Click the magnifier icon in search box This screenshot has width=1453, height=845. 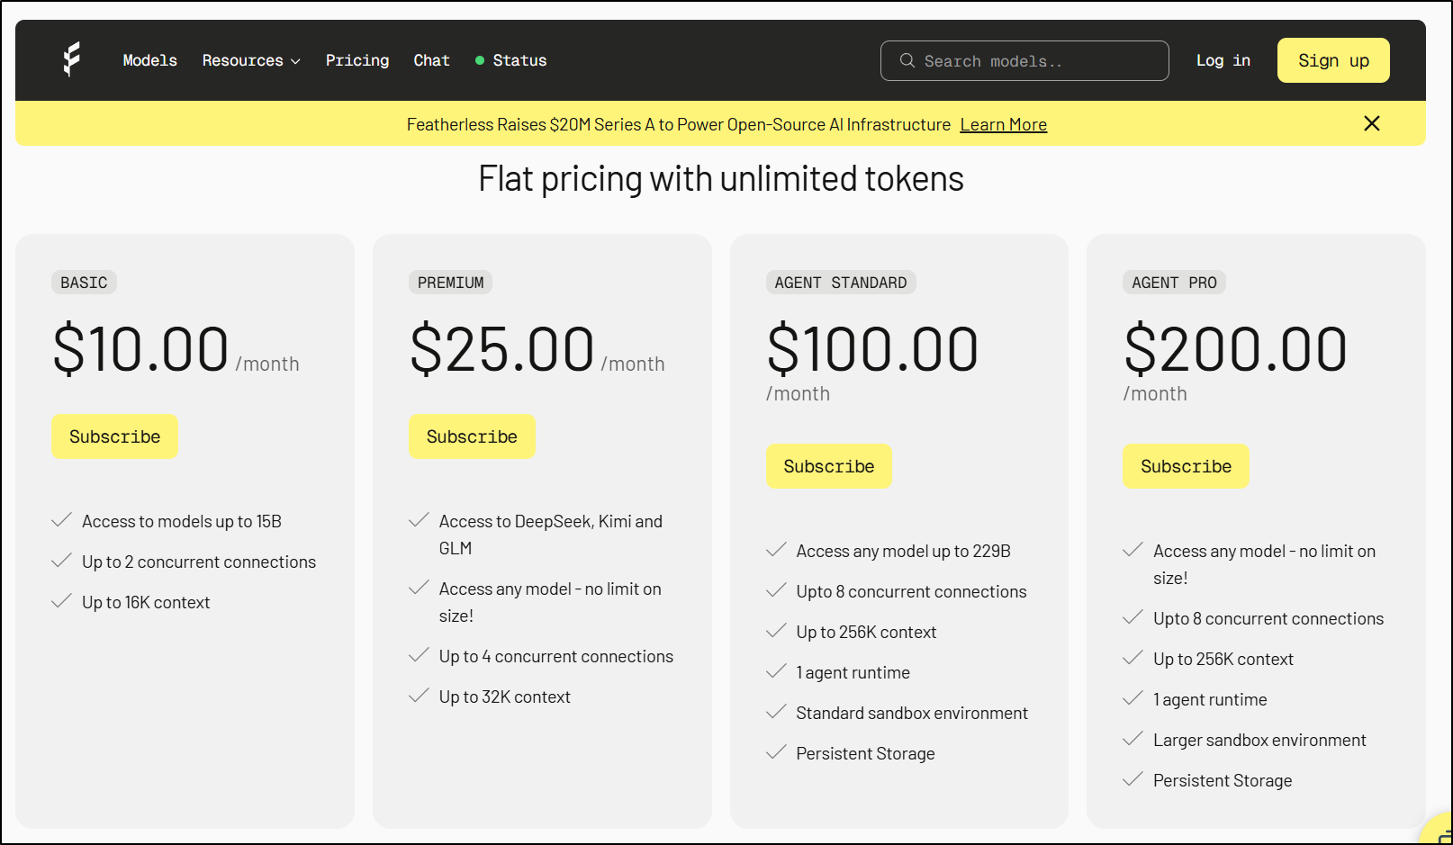pyautogui.click(x=907, y=60)
